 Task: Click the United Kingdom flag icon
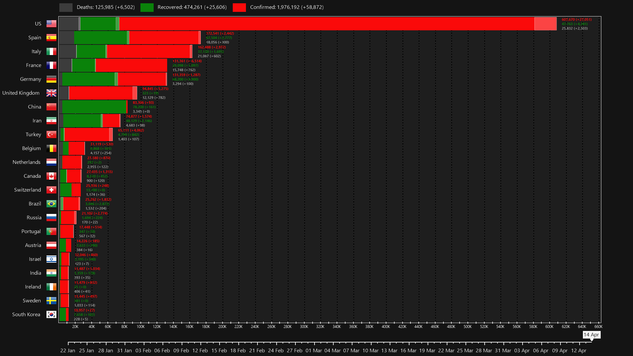51,93
